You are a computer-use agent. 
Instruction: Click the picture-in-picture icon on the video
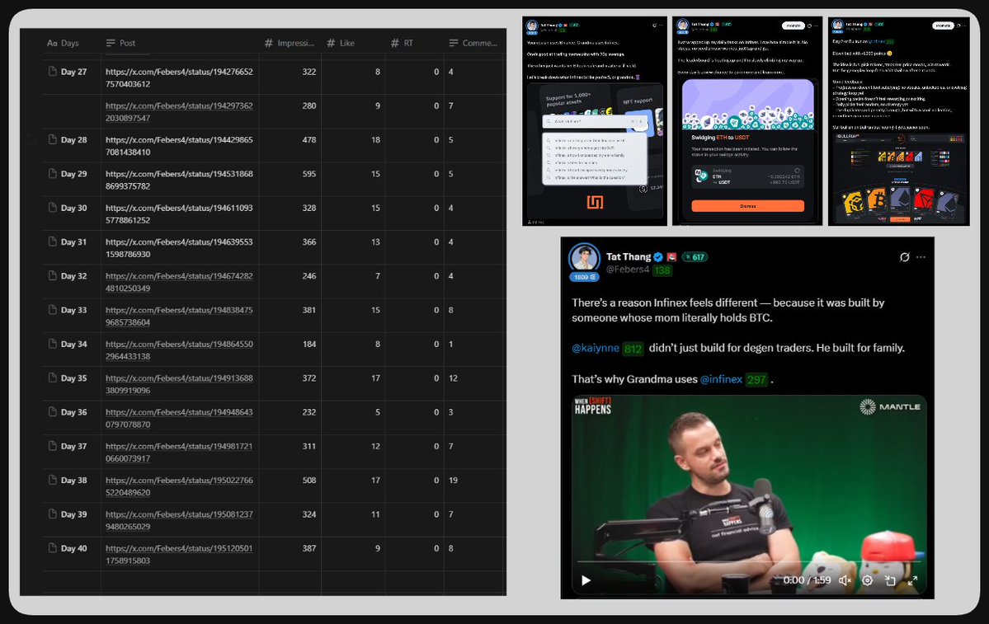(x=890, y=580)
